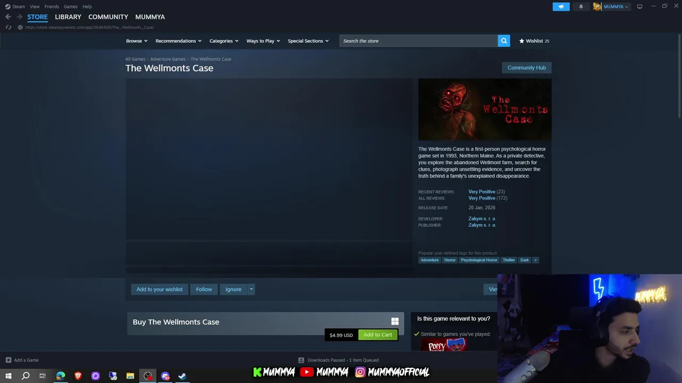682x383 pixels.
Task: Open the Windows Start menu
Action: coord(8,376)
